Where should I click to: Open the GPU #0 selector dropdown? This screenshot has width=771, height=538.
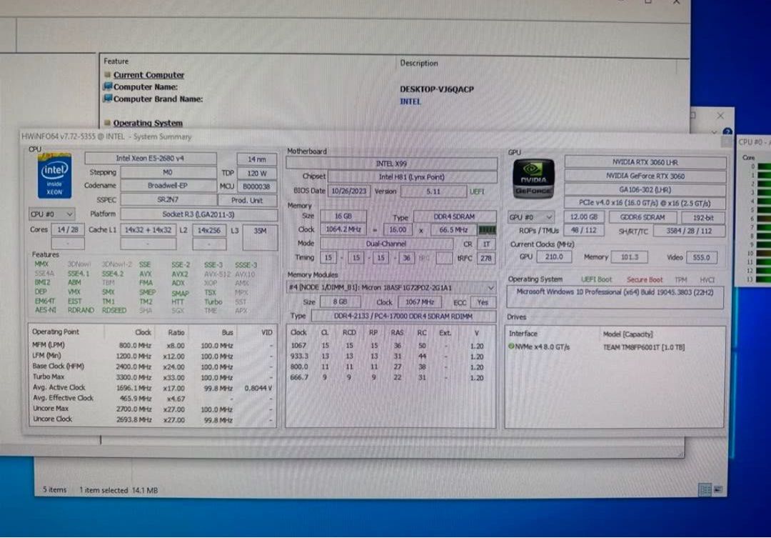(x=530, y=217)
